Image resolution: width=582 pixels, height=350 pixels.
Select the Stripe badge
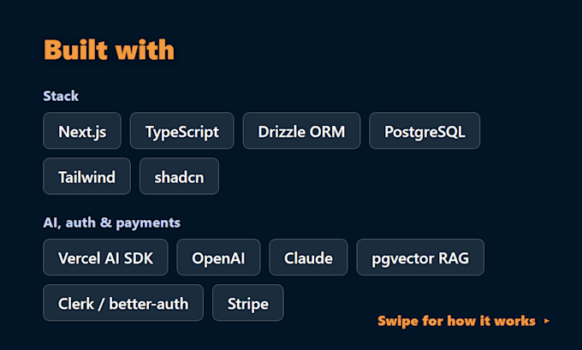[248, 303]
